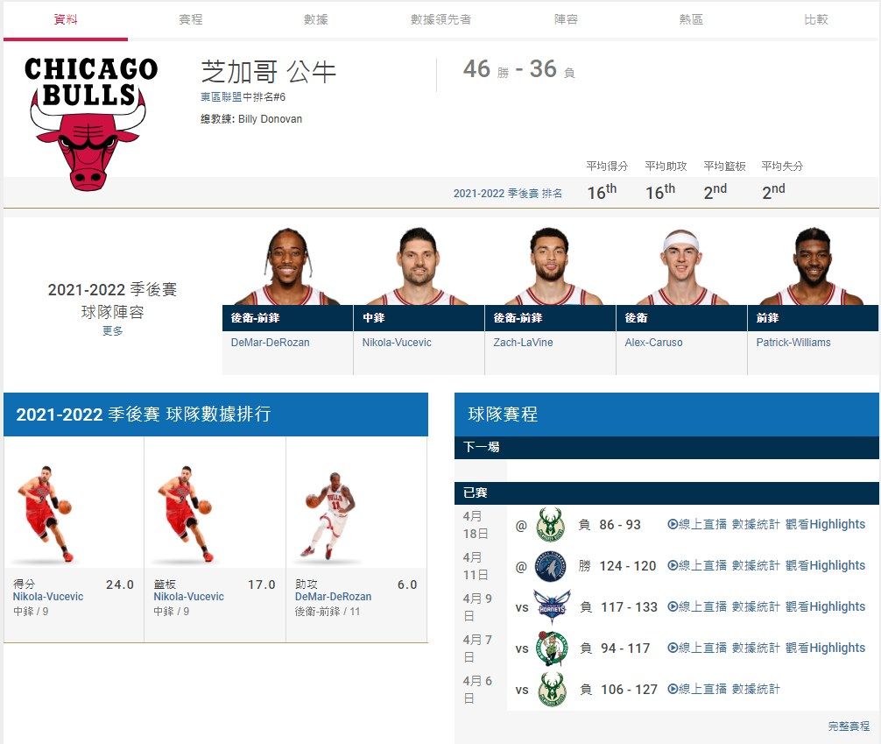Click the 2021-2022 季後賽 排名 link

(508, 194)
